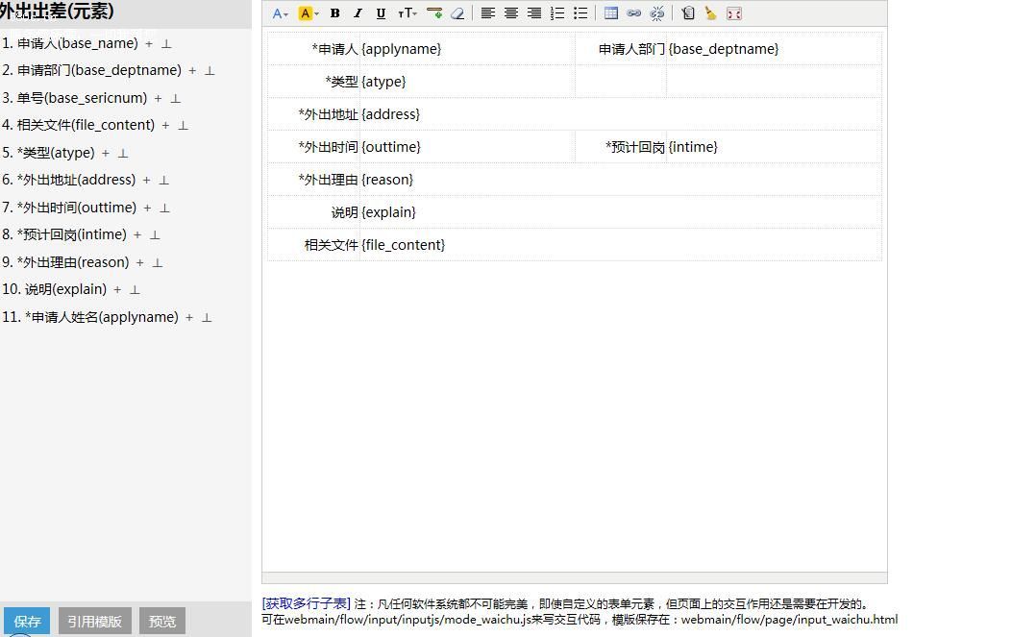The width and height of the screenshot is (1012, 637).
Task: Open the highlight background color dropdown
Action: [309, 13]
